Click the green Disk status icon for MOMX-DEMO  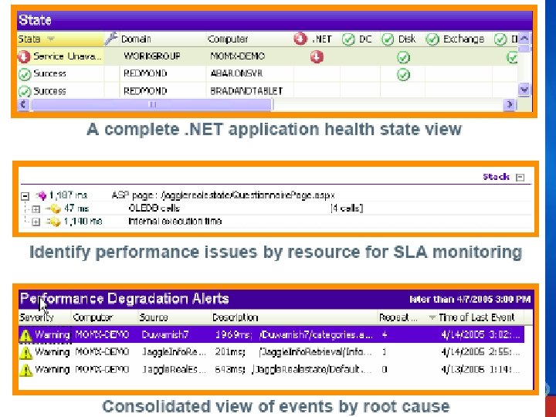(x=403, y=57)
